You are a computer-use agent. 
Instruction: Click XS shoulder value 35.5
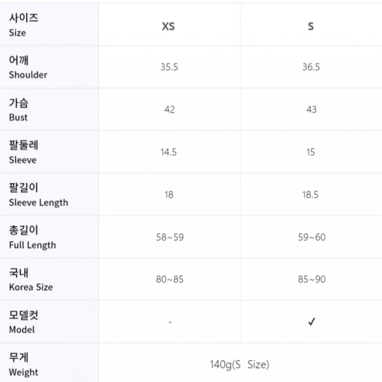coord(169,67)
